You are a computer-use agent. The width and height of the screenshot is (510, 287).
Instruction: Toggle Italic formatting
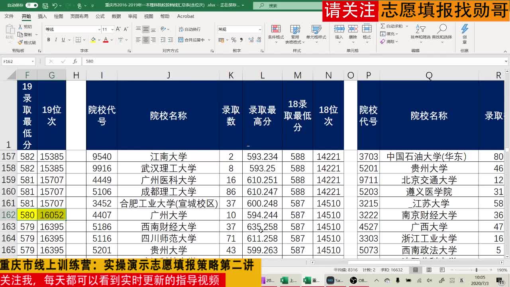click(56, 40)
